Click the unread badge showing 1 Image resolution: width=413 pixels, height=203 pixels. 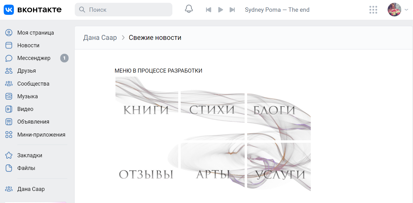(x=64, y=58)
